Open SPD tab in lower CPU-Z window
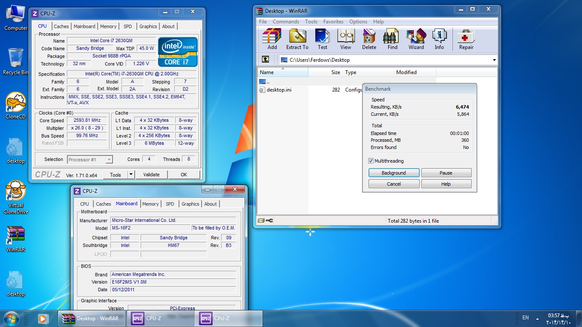The width and height of the screenshot is (582, 327). pos(170,204)
